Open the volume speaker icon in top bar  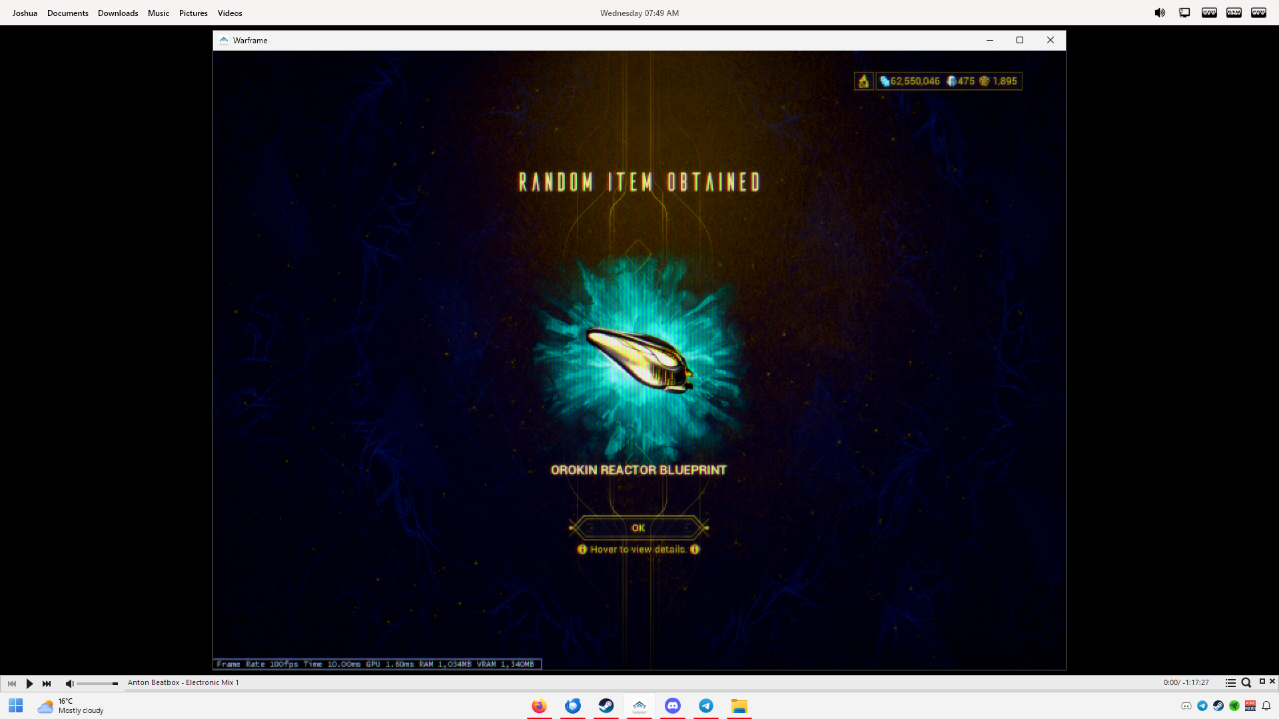(1160, 13)
